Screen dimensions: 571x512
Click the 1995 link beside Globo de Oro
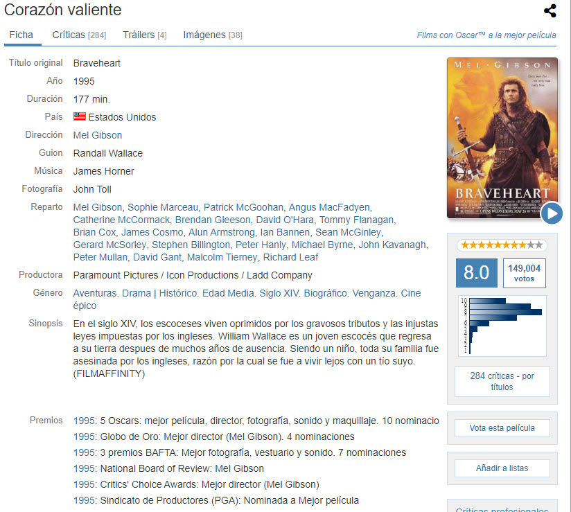[85, 436]
